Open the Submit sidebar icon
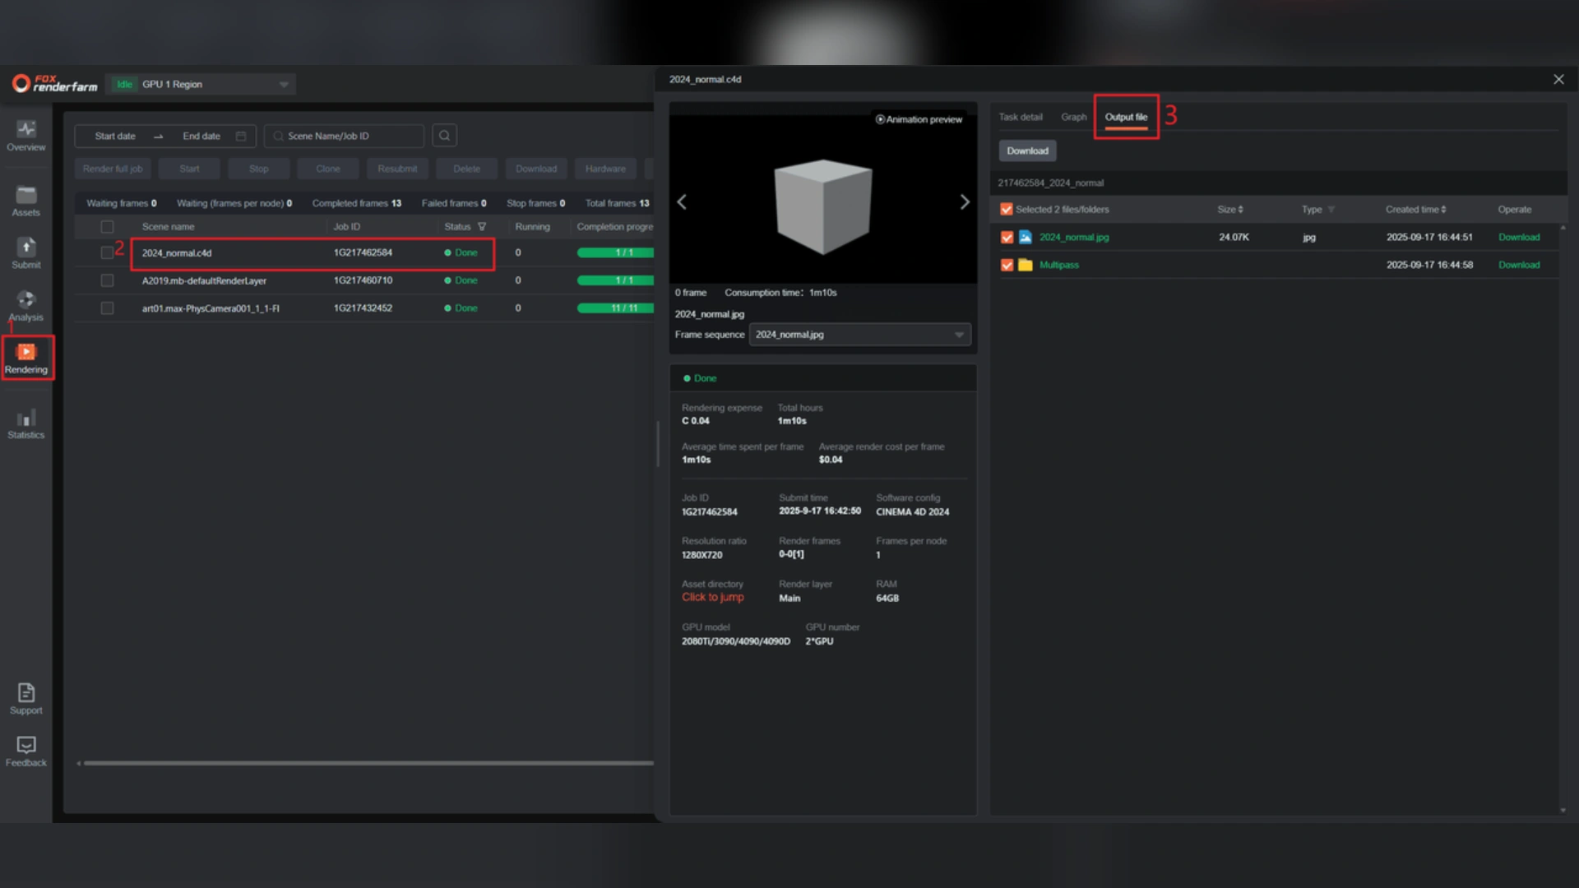1579x888 pixels. [x=26, y=253]
